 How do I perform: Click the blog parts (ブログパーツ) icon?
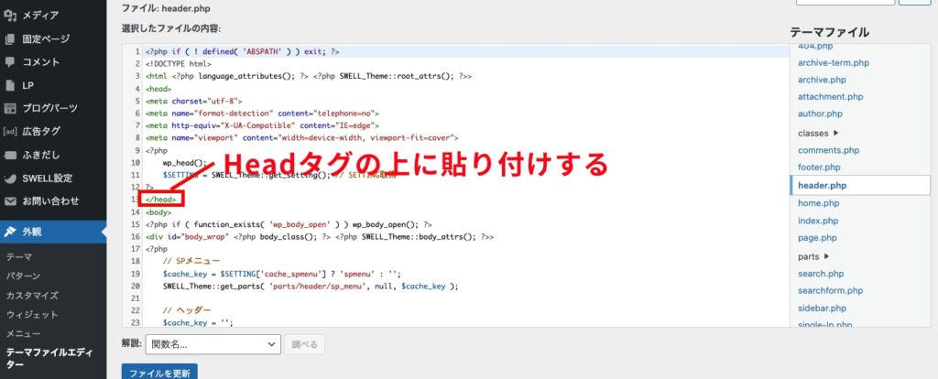point(10,108)
